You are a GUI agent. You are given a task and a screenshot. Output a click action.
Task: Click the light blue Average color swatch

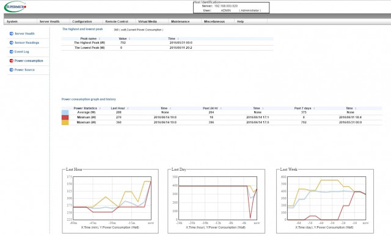(65, 113)
